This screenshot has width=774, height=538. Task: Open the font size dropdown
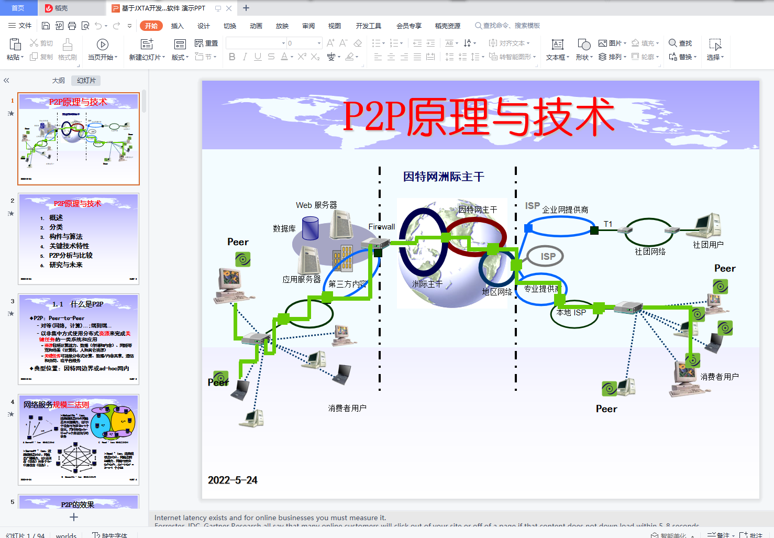319,43
